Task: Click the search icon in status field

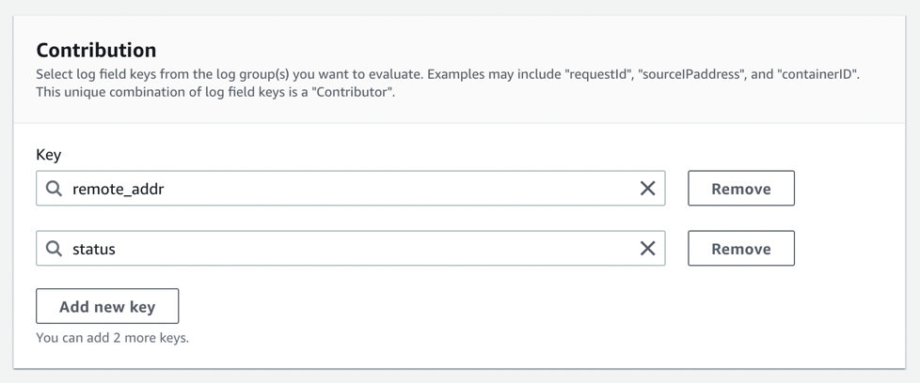Action: (x=55, y=249)
